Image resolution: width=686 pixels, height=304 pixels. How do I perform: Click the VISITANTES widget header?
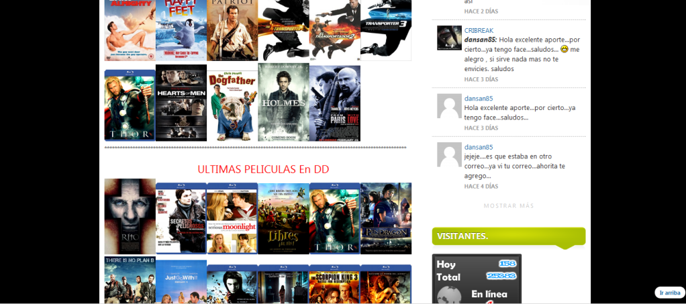coord(509,237)
